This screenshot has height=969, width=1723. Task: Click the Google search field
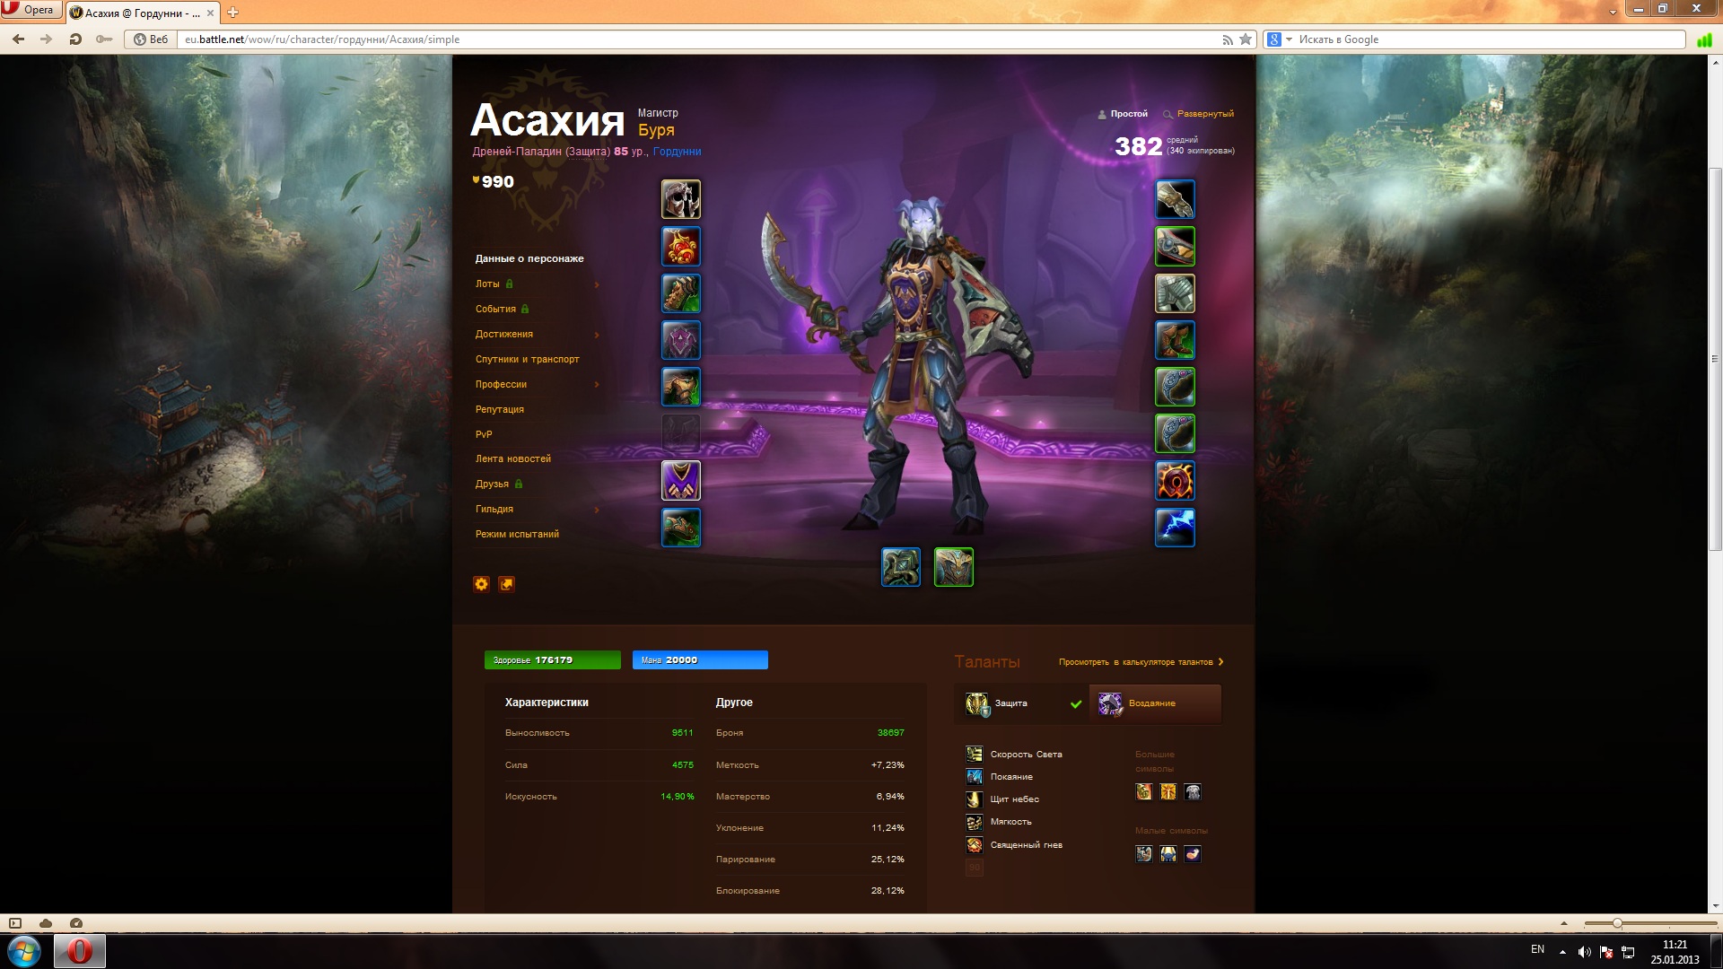[1490, 39]
